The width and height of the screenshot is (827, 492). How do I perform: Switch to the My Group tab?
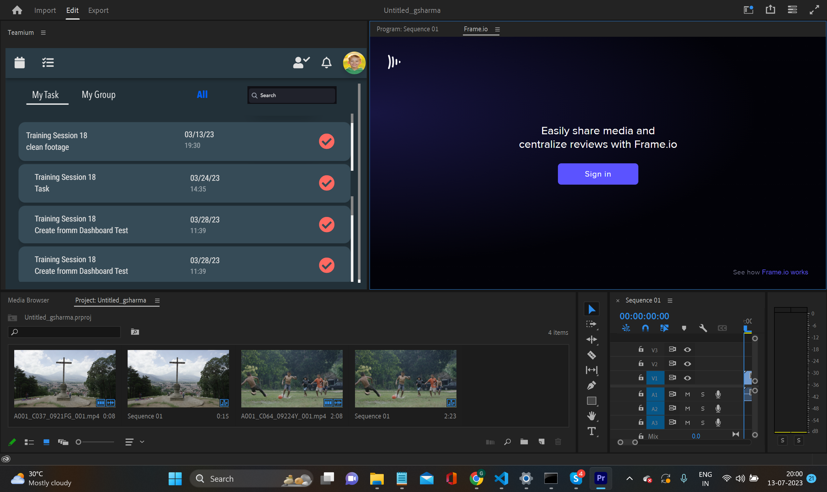99,95
